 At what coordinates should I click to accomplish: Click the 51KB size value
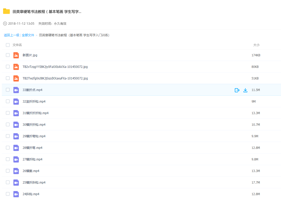coord(255,78)
